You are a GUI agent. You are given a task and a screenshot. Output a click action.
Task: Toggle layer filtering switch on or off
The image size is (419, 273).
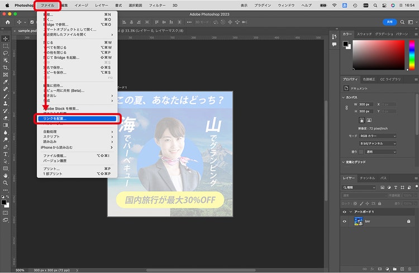click(417, 187)
